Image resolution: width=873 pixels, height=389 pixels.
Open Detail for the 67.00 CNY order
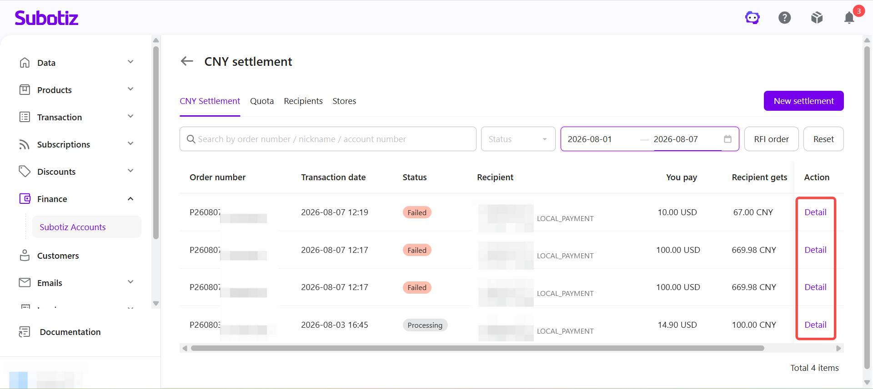click(815, 212)
